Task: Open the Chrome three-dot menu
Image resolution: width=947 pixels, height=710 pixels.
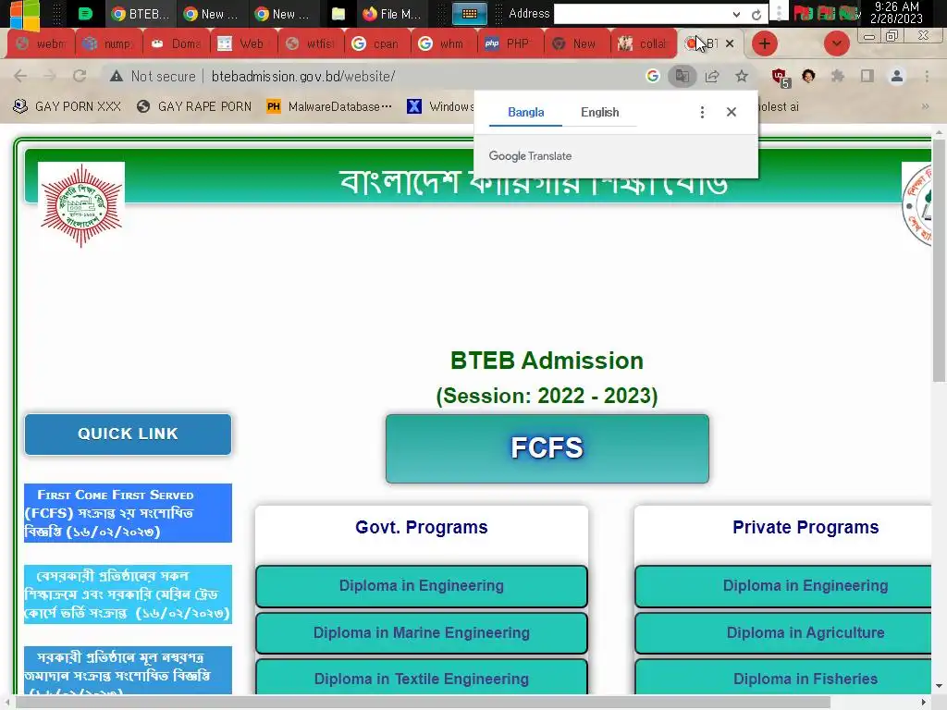Action: 927,76
